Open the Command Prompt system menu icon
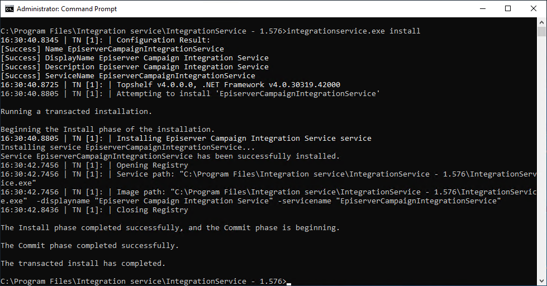The height and width of the screenshot is (286, 547). pos(9,9)
